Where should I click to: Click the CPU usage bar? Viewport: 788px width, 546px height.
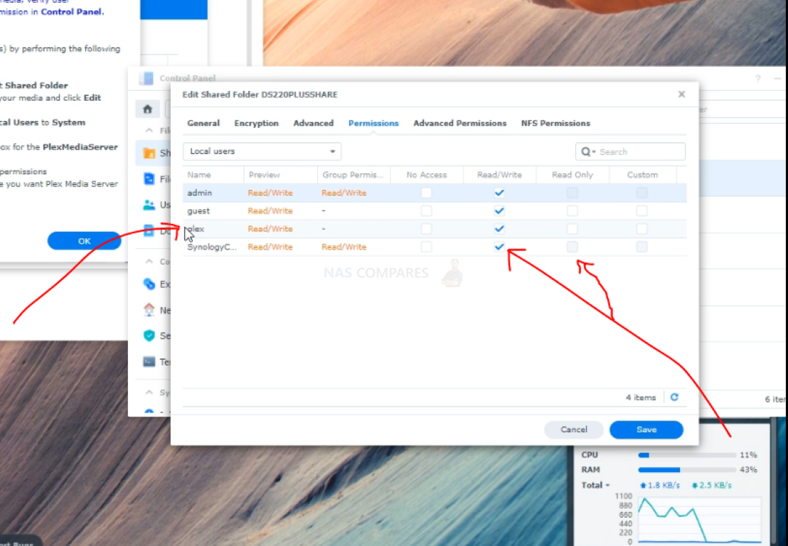687,455
